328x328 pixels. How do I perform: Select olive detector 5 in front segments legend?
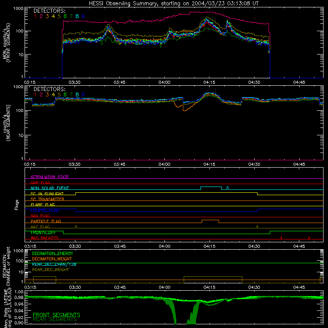click(59, 16)
